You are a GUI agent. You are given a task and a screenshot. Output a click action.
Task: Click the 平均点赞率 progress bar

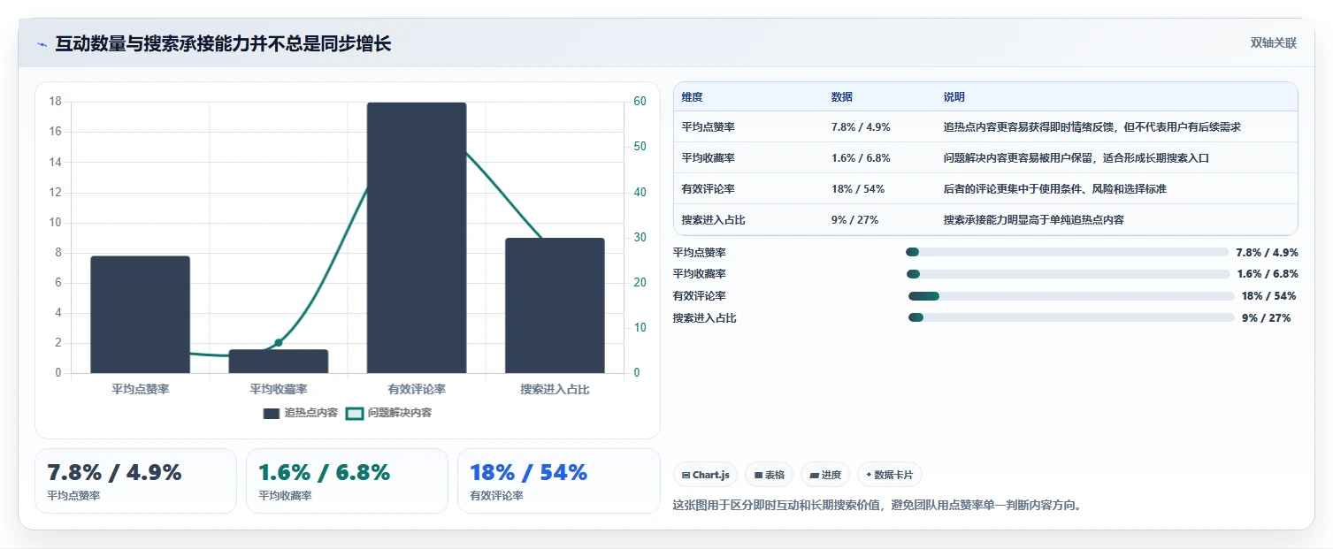click(x=1067, y=252)
